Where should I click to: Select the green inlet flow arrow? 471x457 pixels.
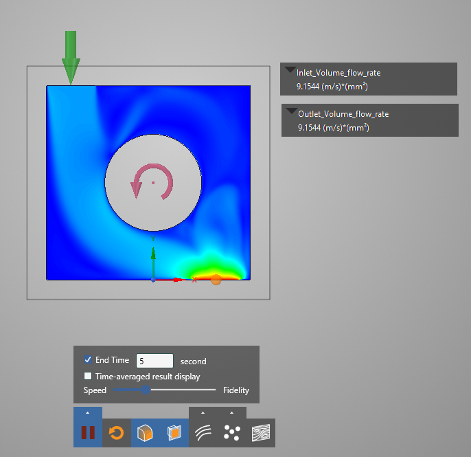pos(71,57)
